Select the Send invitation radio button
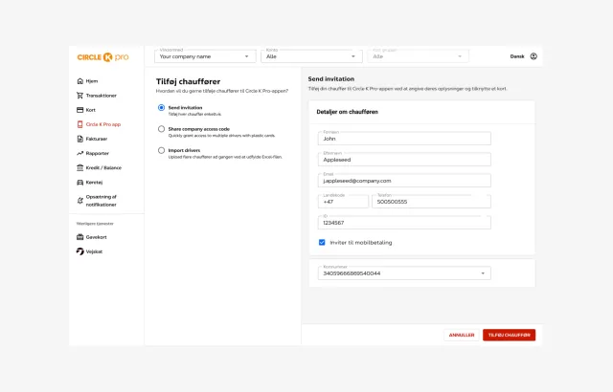This screenshot has width=613, height=392. click(161, 108)
